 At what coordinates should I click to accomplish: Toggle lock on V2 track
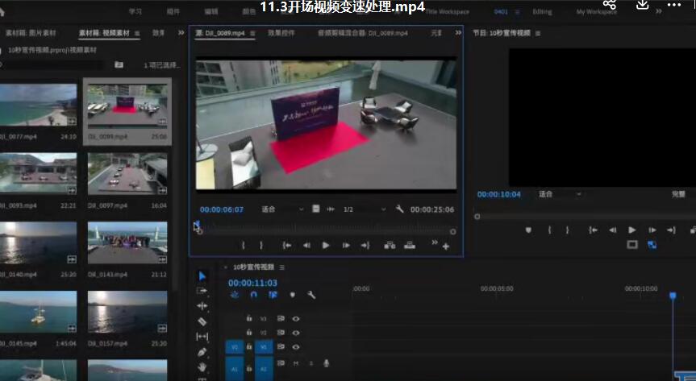[x=248, y=333]
